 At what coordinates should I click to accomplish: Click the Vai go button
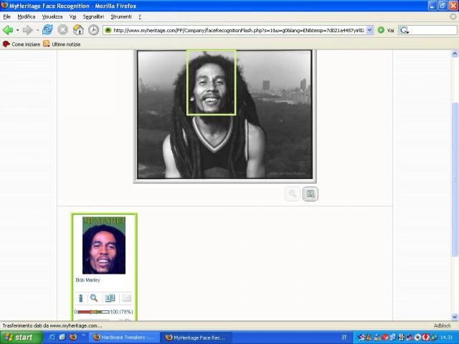387,30
